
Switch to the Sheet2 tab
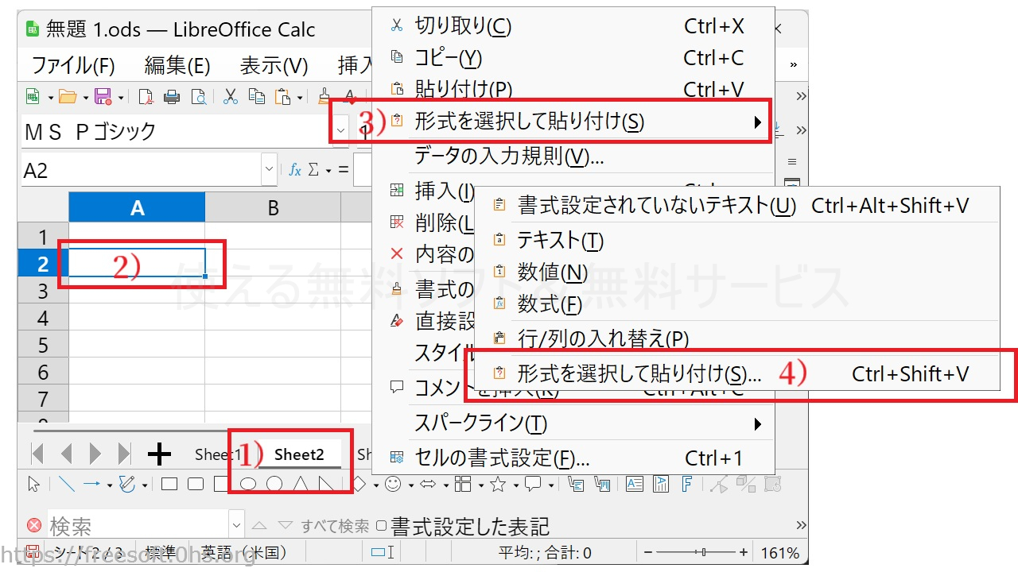click(x=299, y=454)
